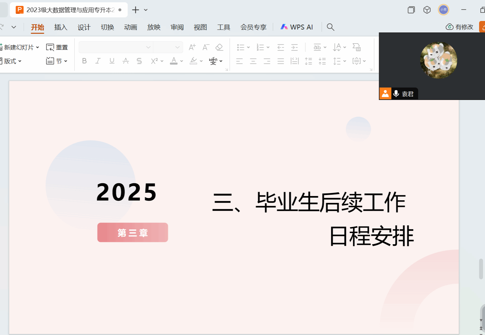Toggle italic text formatting
Image resolution: width=485 pixels, height=335 pixels.
[x=98, y=61]
